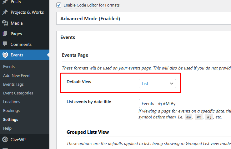Viewport: 231px width, 149px height.
Task: Click the Pages icon in sidebar
Action: [x=5, y=34]
